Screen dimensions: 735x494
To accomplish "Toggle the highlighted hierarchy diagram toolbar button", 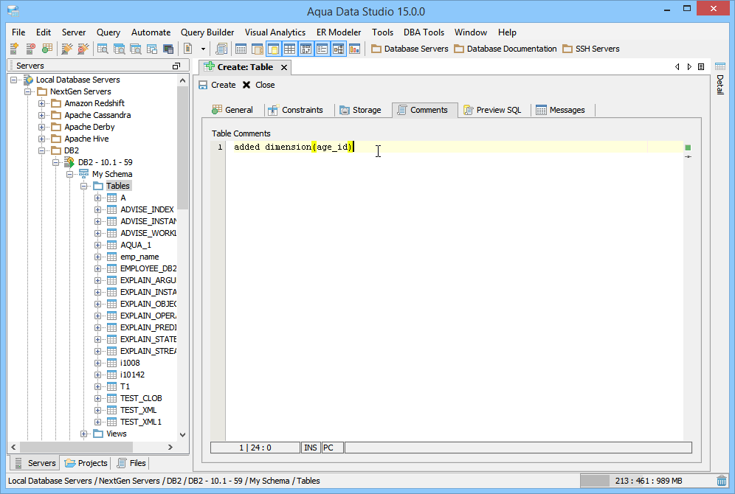I will pyautogui.click(x=339, y=49).
